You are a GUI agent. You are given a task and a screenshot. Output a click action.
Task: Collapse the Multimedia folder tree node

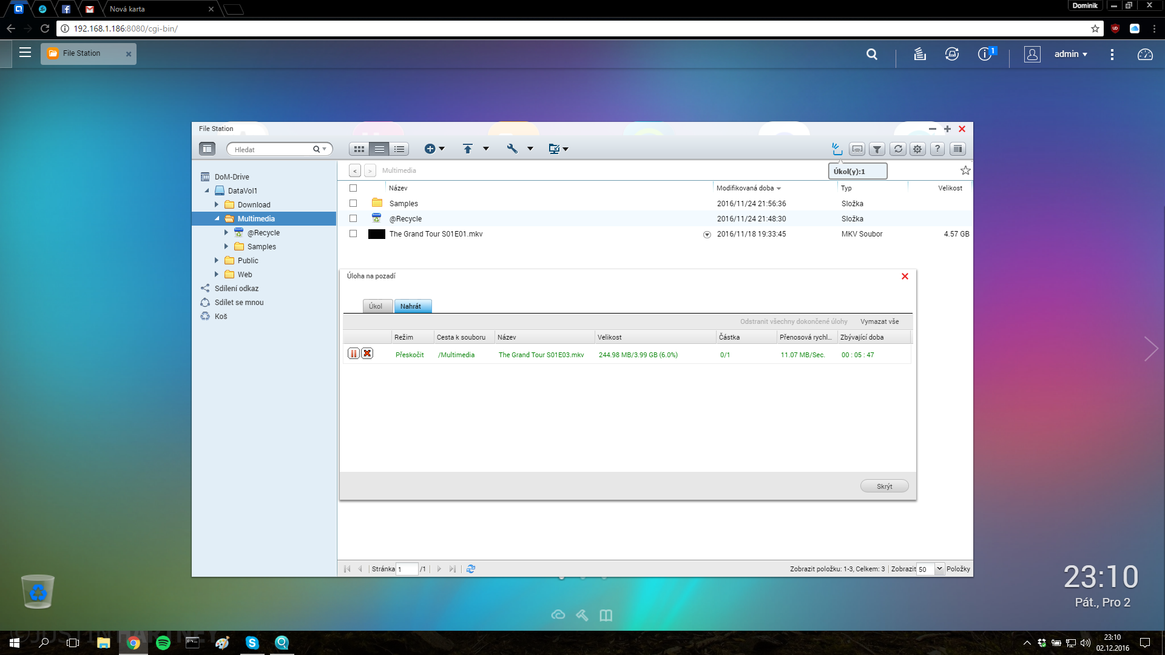click(217, 219)
